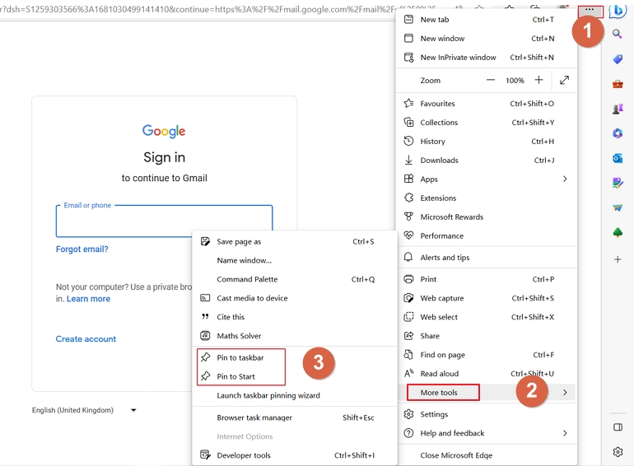Select Save page as in submenu
634x466 pixels.
[295, 242]
